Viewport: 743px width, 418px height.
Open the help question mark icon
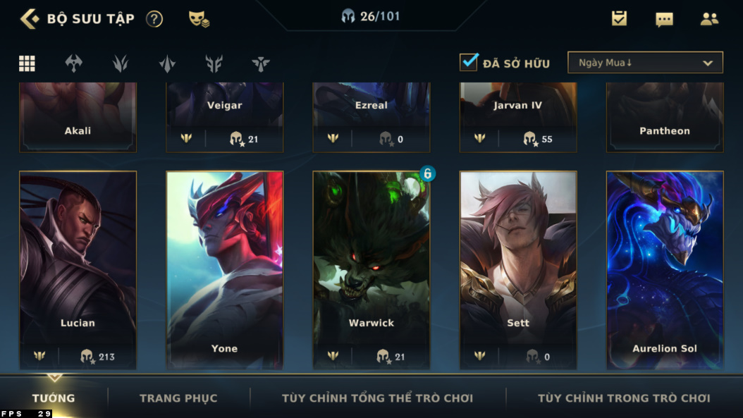(x=154, y=19)
